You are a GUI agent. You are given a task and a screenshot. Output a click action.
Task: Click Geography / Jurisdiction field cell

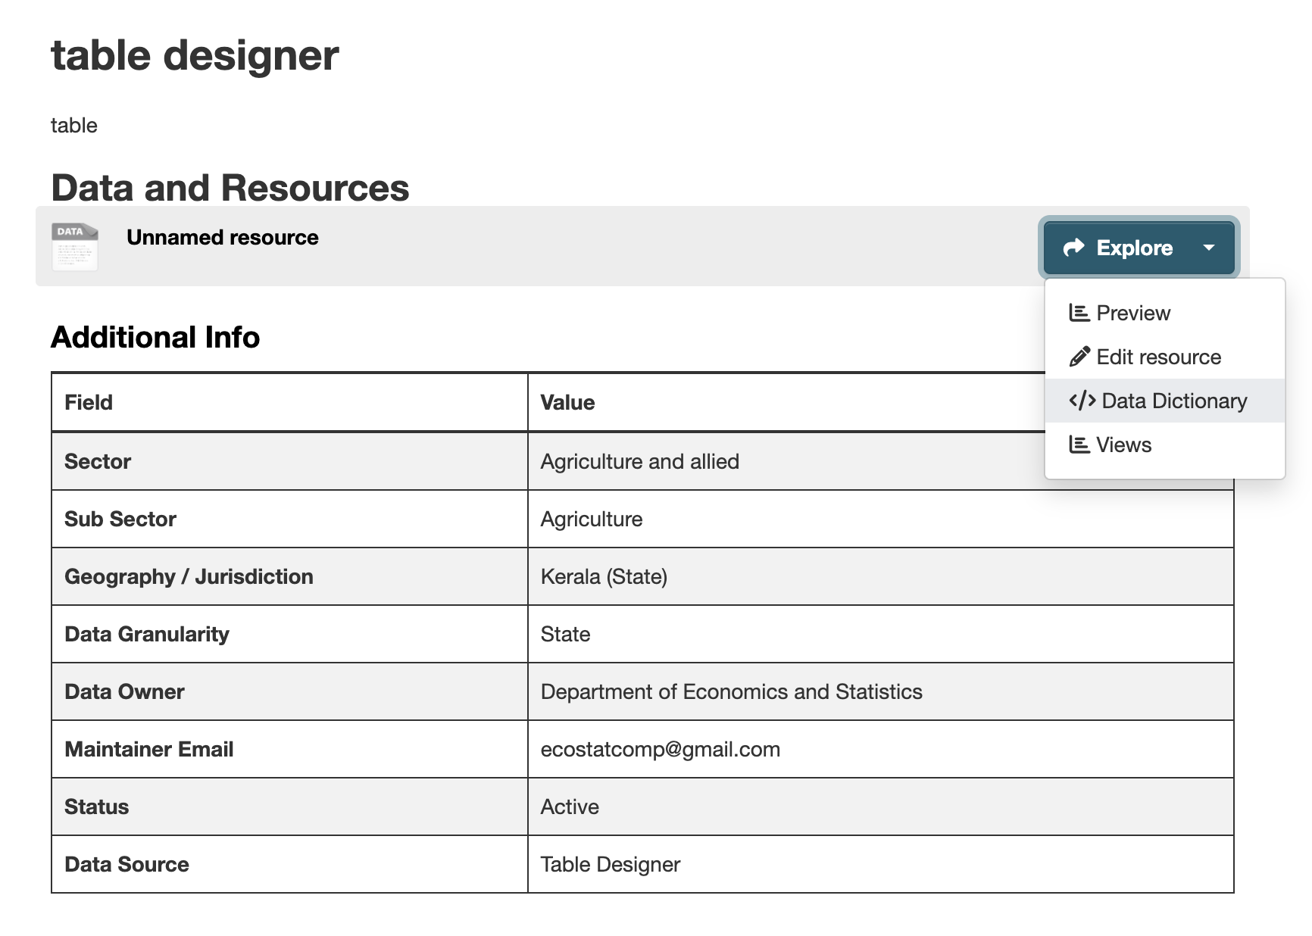289,576
